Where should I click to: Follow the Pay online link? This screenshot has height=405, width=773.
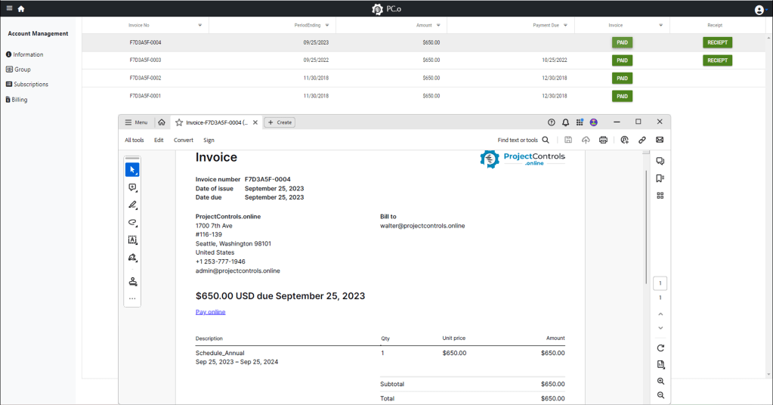coord(210,311)
